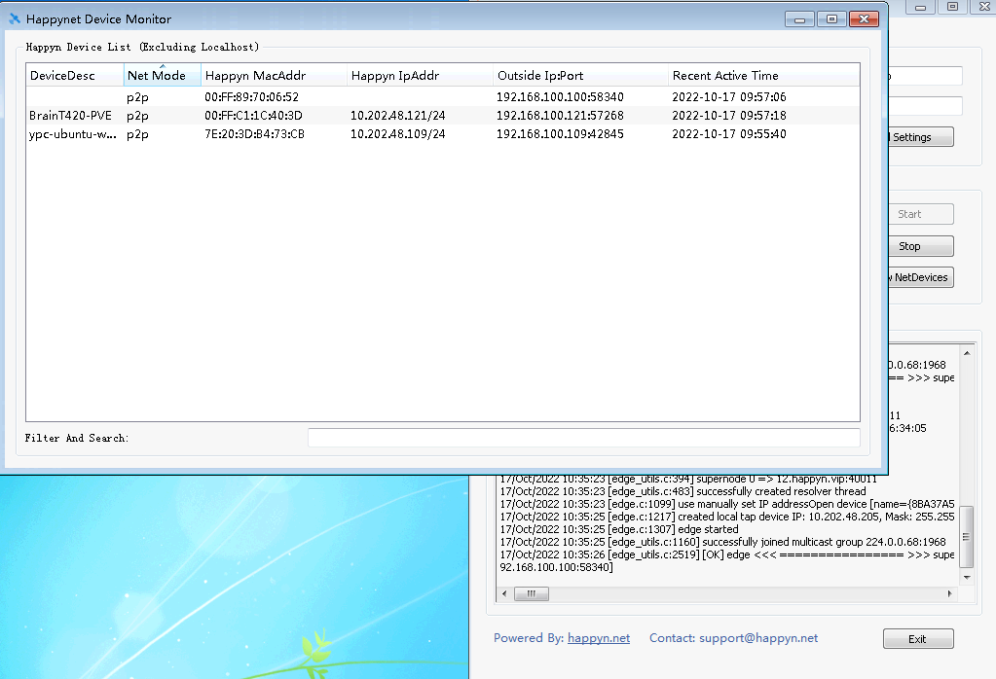Viewport: 996px width, 679px height.
Task: Click active time 2022-10-17 09:55:40
Action: pyautogui.click(x=729, y=134)
